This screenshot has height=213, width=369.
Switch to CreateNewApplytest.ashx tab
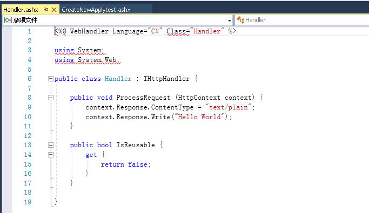click(x=96, y=10)
